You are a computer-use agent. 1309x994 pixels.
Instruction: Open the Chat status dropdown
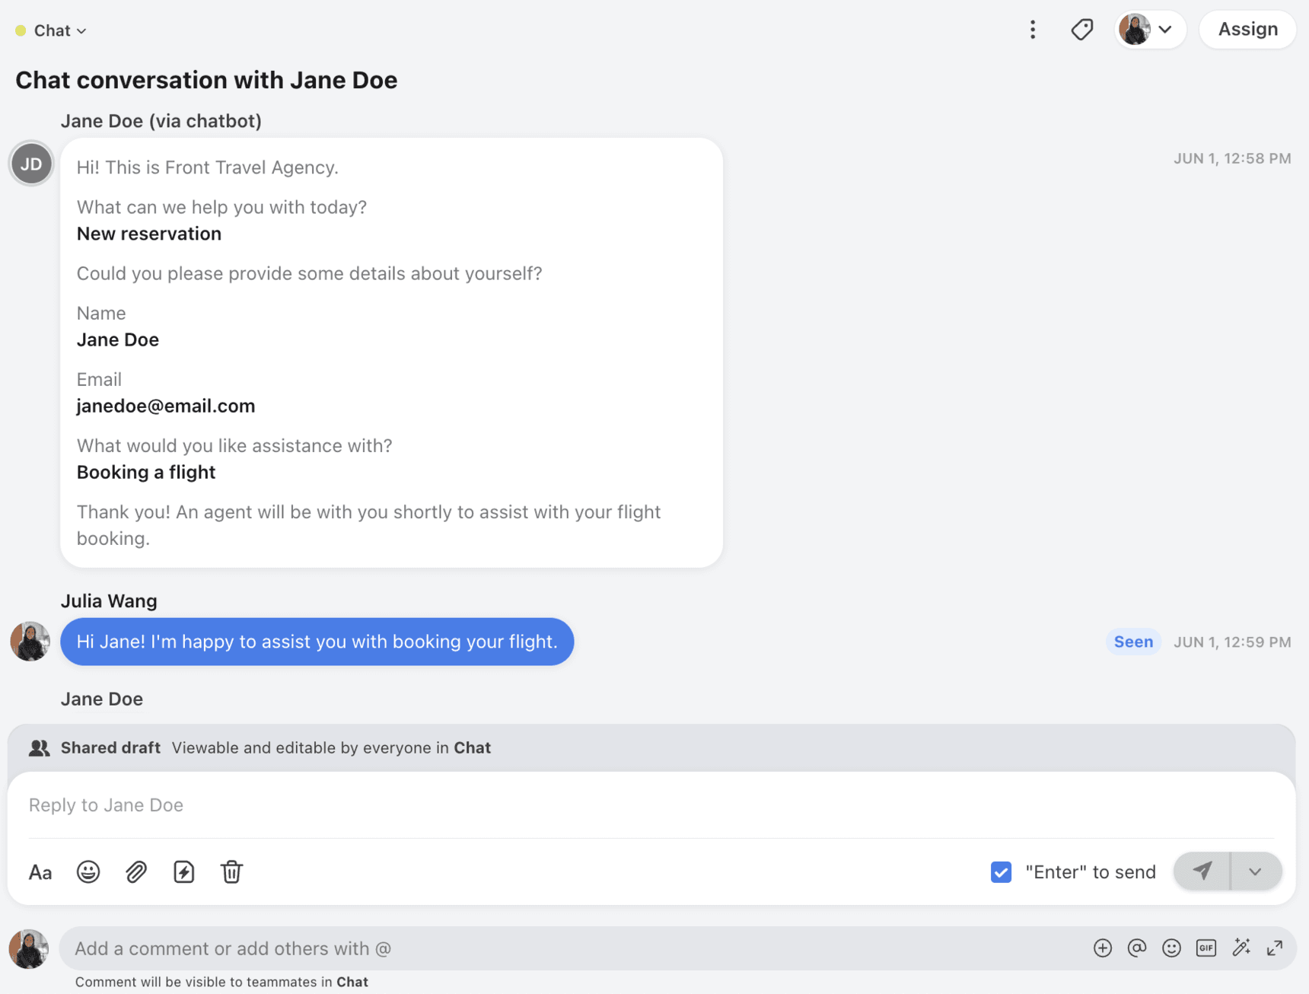click(x=50, y=30)
